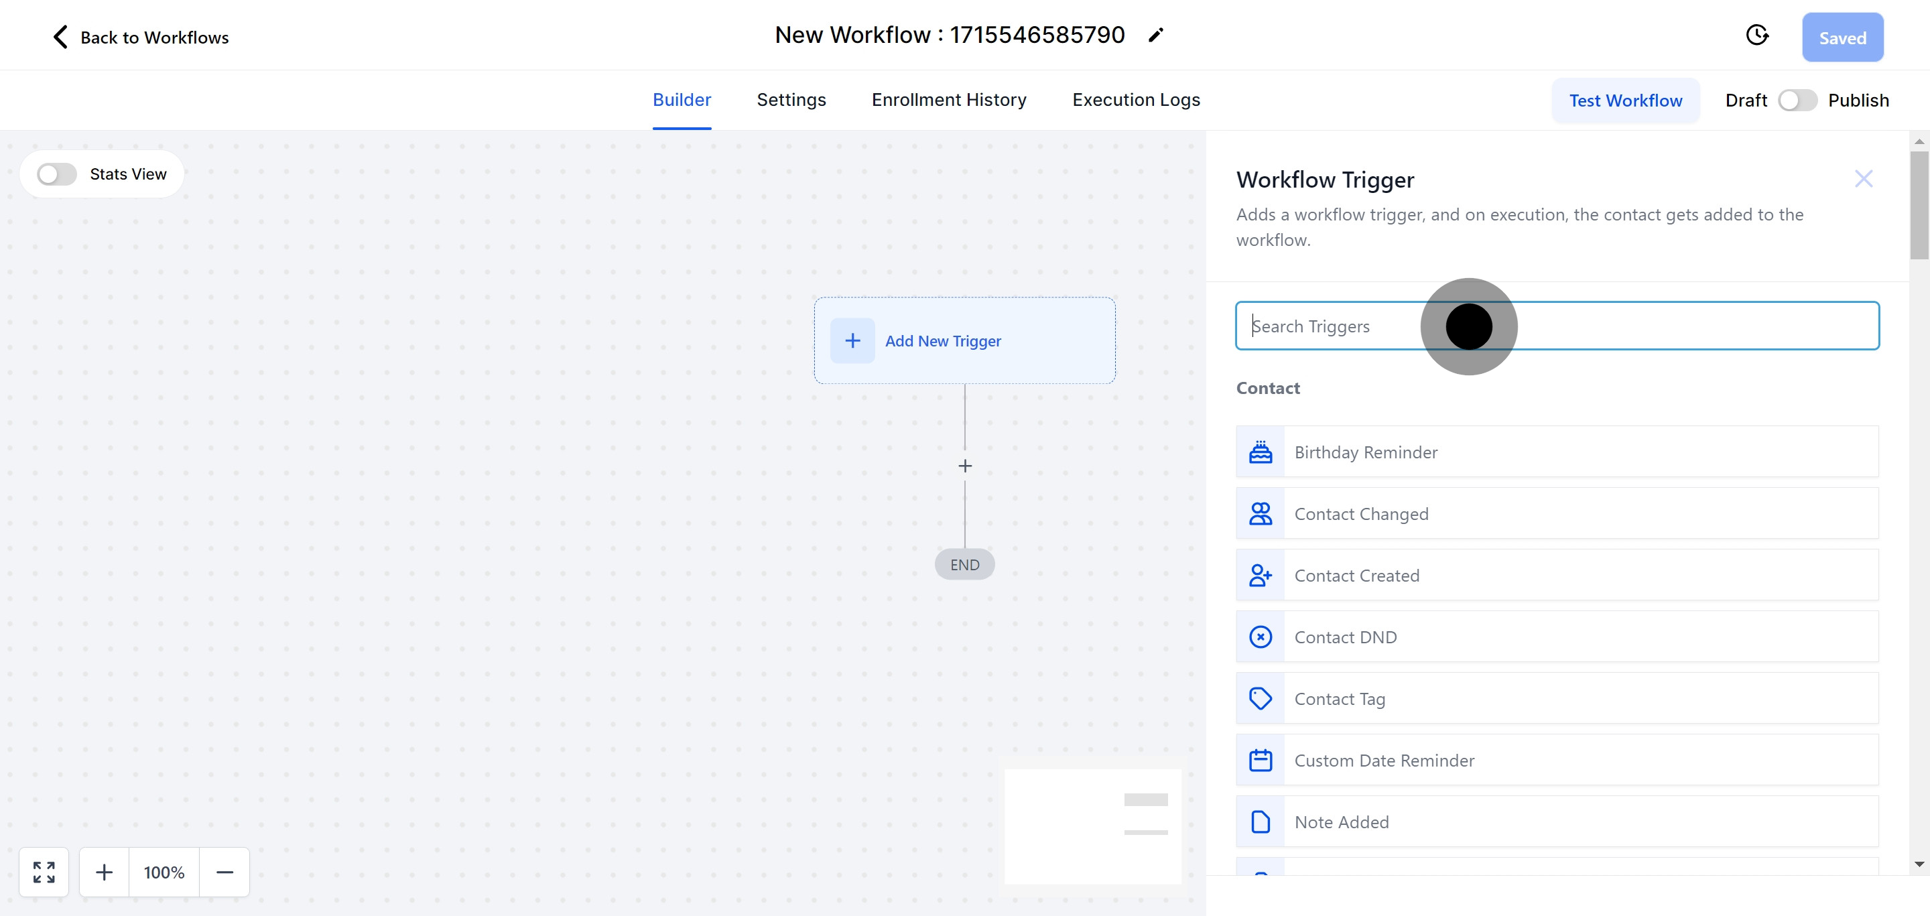The width and height of the screenshot is (1930, 916).
Task: Select the Contact Tag trigger icon
Action: 1261,698
